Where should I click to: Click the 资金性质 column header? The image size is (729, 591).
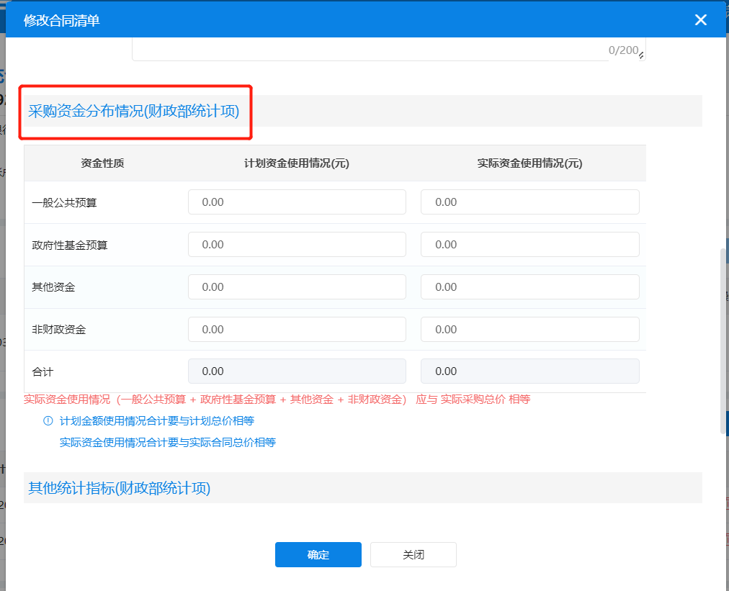pyautogui.click(x=102, y=163)
